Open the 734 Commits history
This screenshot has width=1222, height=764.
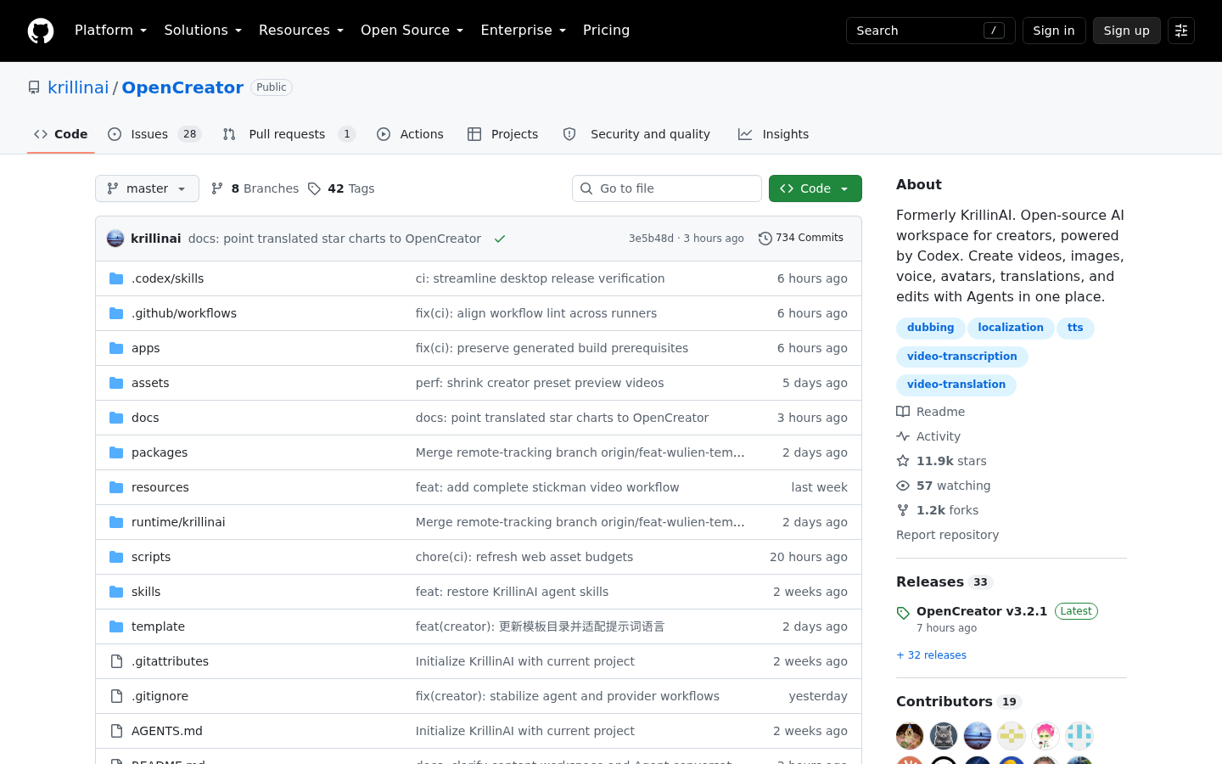(800, 239)
